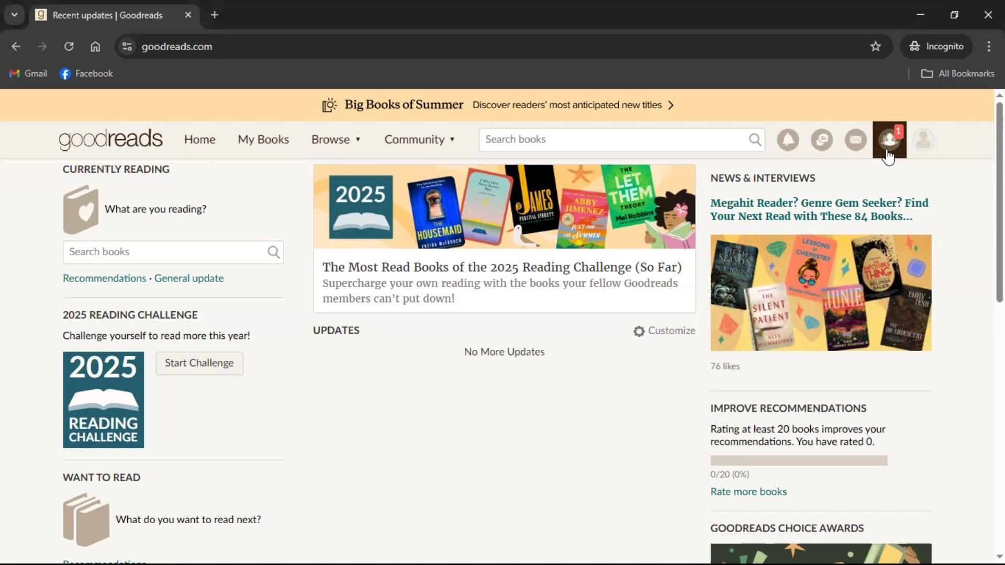Open the Rate more books link

[x=748, y=491]
